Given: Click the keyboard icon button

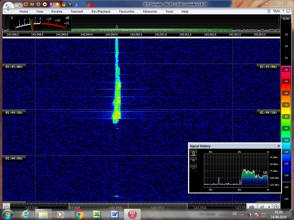Looking at the screenshot, I should [252, 207].
